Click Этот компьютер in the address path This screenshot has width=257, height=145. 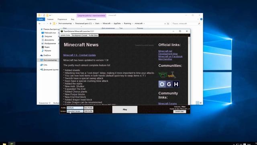[65, 23]
